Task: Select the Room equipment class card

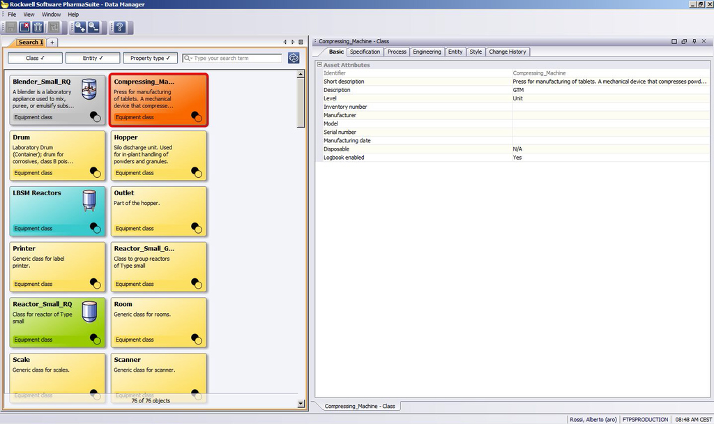Action: coord(158,322)
